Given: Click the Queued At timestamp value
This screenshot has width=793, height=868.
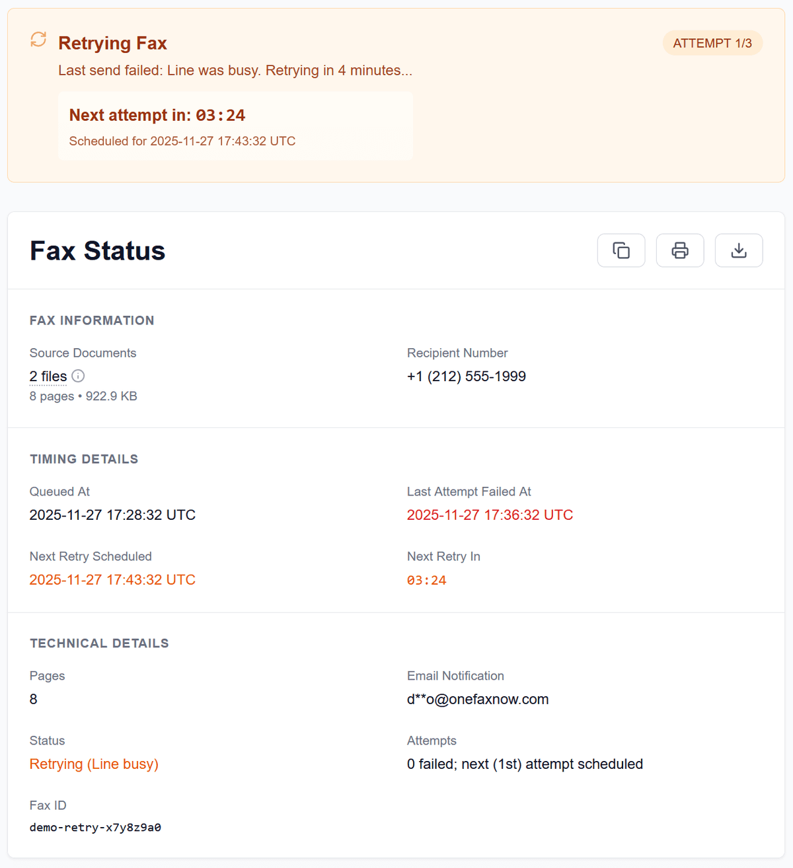Looking at the screenshot, I should tap(112, 515).
